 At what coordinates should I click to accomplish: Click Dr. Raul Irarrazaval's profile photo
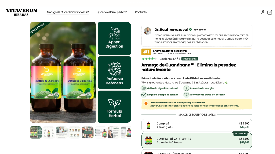pyautogui.click(x=147, y=31)
